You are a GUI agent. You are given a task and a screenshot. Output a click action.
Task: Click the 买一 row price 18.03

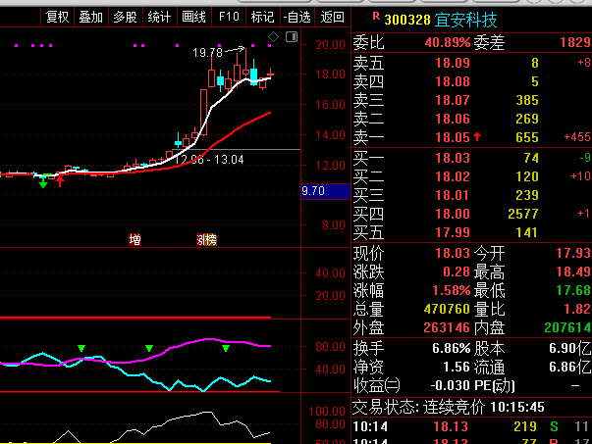pos(453,158)
